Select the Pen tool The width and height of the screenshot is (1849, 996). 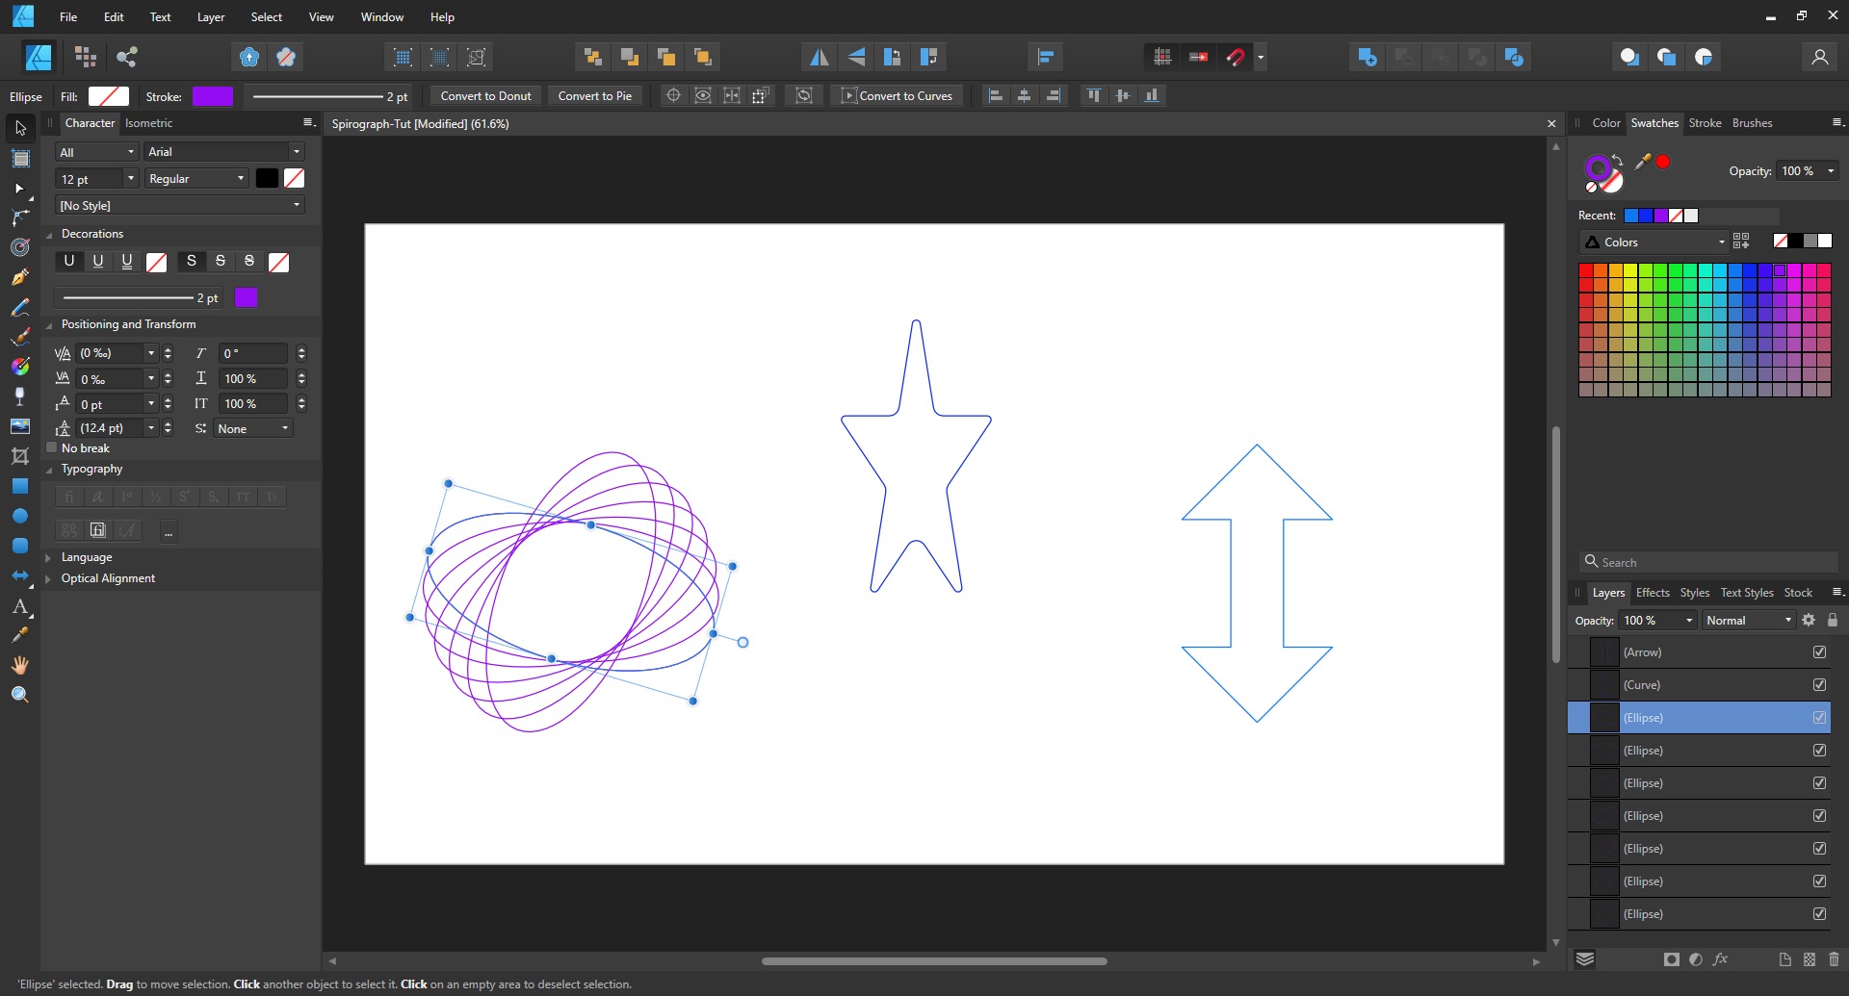[x=20, y=277]
